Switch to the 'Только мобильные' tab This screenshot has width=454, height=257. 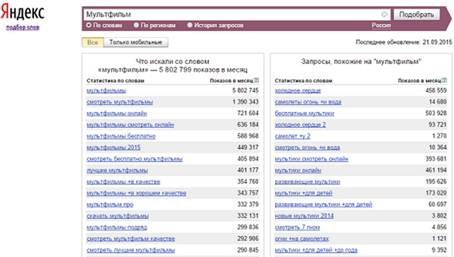[136, 43]
